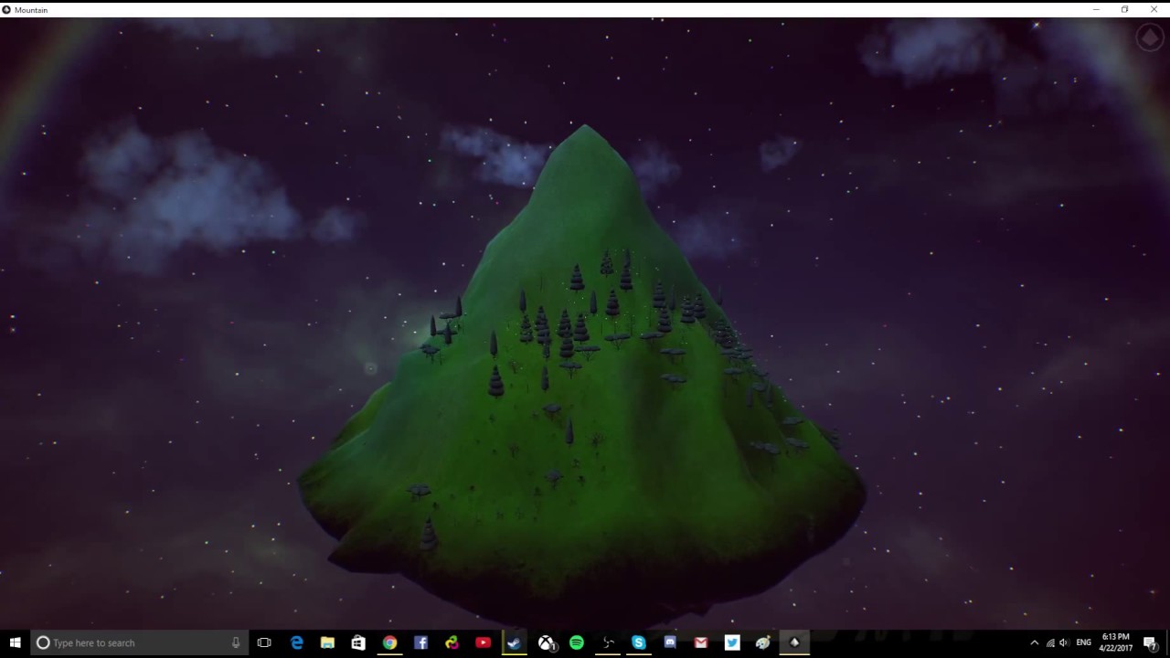Open Task View on the taskbar
The height and width of the screenshot is (658, 1170).
coord(264,642)
